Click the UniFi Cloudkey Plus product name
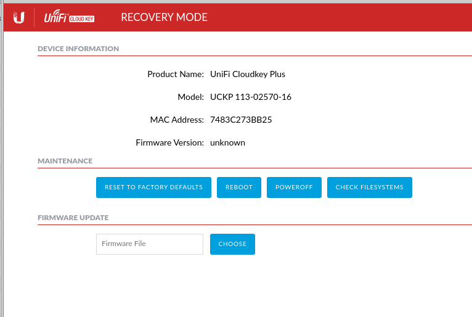The width and height of the screenshot is (472, 317). coord(248,74)
